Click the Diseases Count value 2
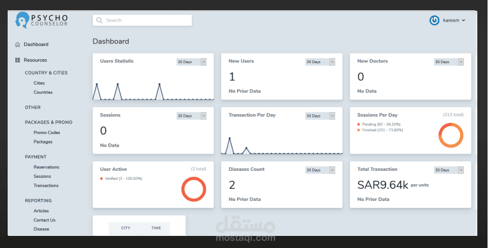Screen dimensions: 492x248 232,186
